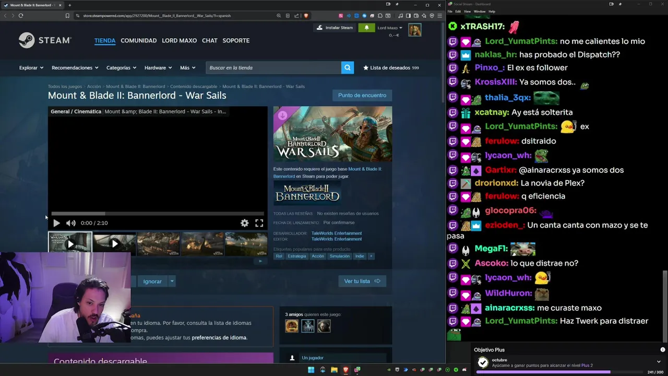The image size is (668, 376).
Task: Collapse the octubre goal chevron
Action: click(659, 361)
